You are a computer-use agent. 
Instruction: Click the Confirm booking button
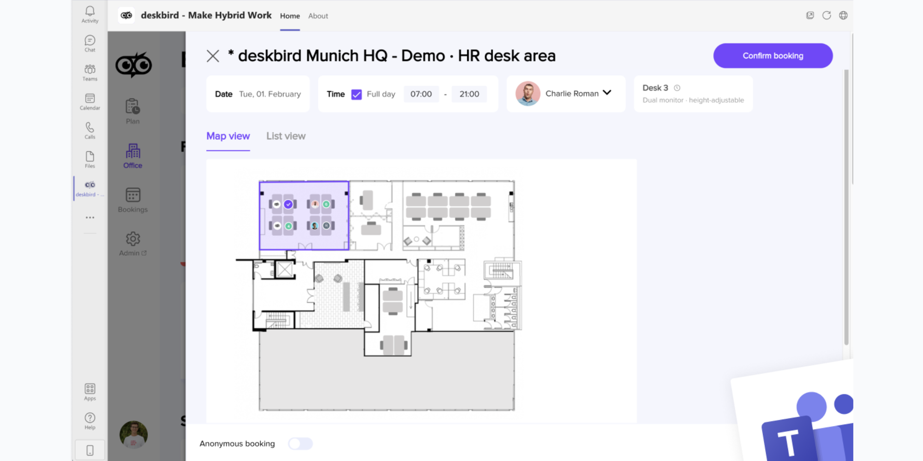[x=773, y=56]
